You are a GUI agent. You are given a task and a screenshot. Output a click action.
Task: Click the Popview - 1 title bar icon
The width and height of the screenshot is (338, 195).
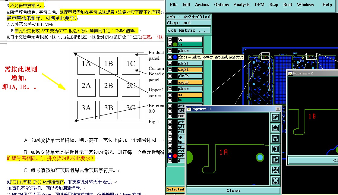click(189, 109)
